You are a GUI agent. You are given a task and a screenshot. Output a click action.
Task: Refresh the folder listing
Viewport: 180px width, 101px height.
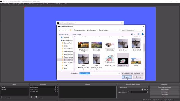[118, 30]
